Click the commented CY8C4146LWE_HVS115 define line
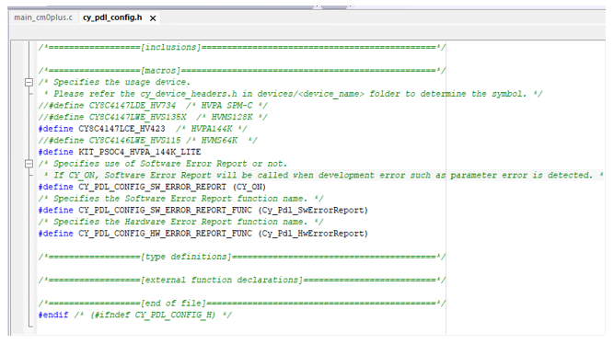Image resolution: width=614 pixels, height=344 pixels. (147, 140)
